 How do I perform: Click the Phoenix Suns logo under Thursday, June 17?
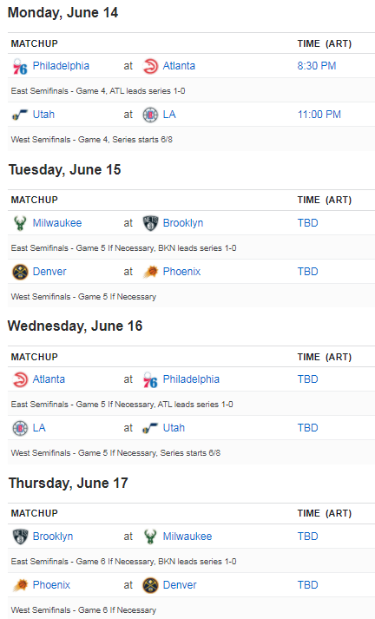[x=20, y=585]
